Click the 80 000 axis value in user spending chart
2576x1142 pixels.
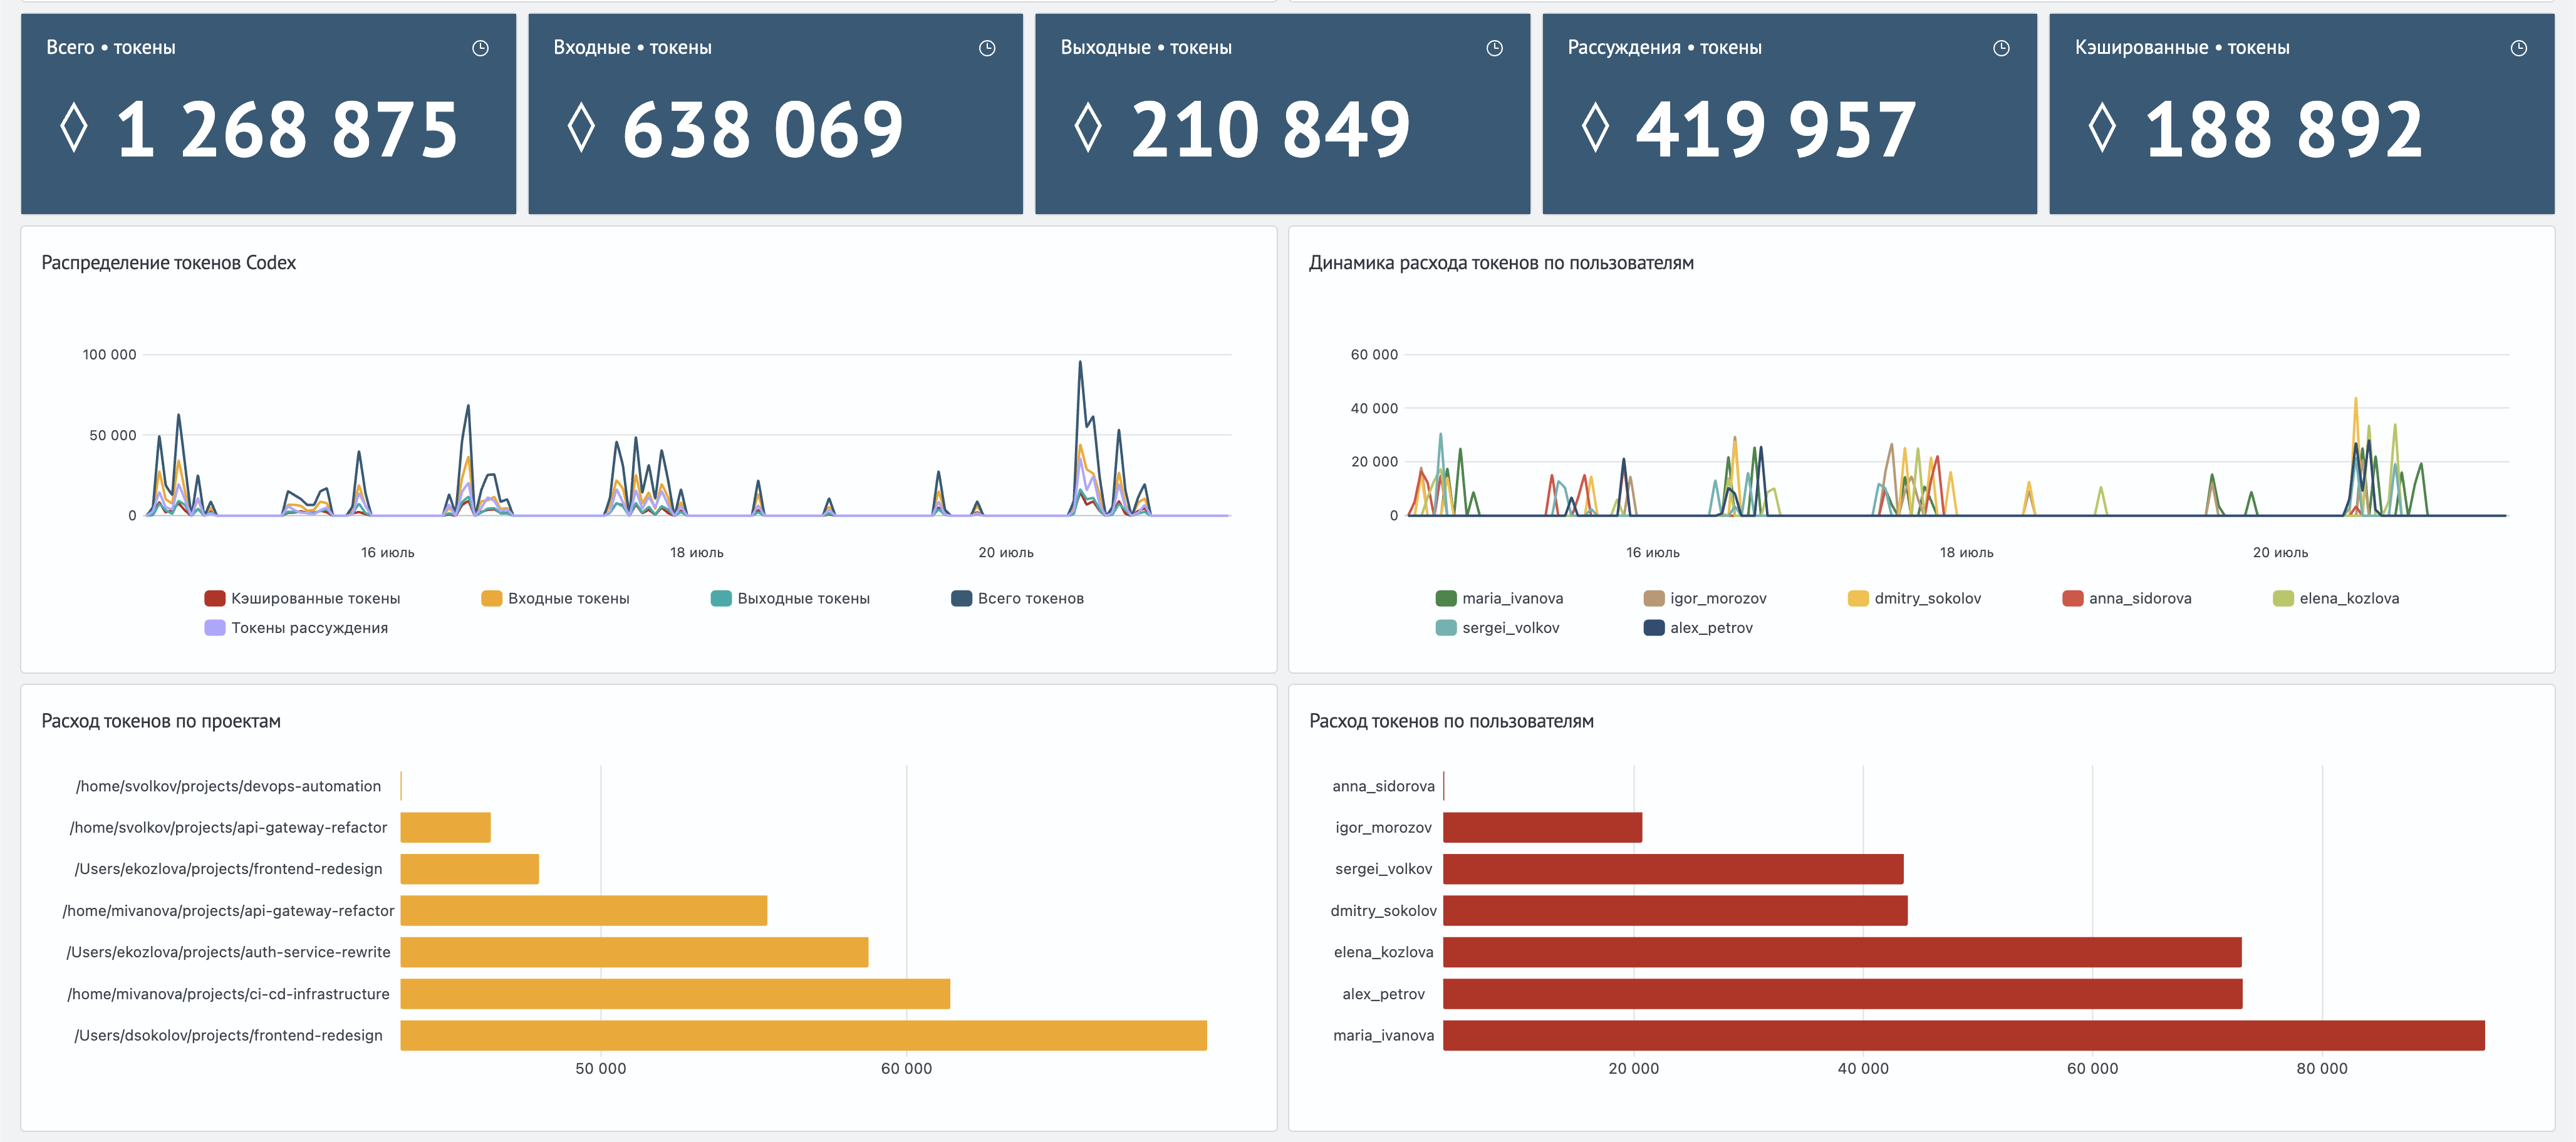pyautogui.click(x=2321, y=1068)
